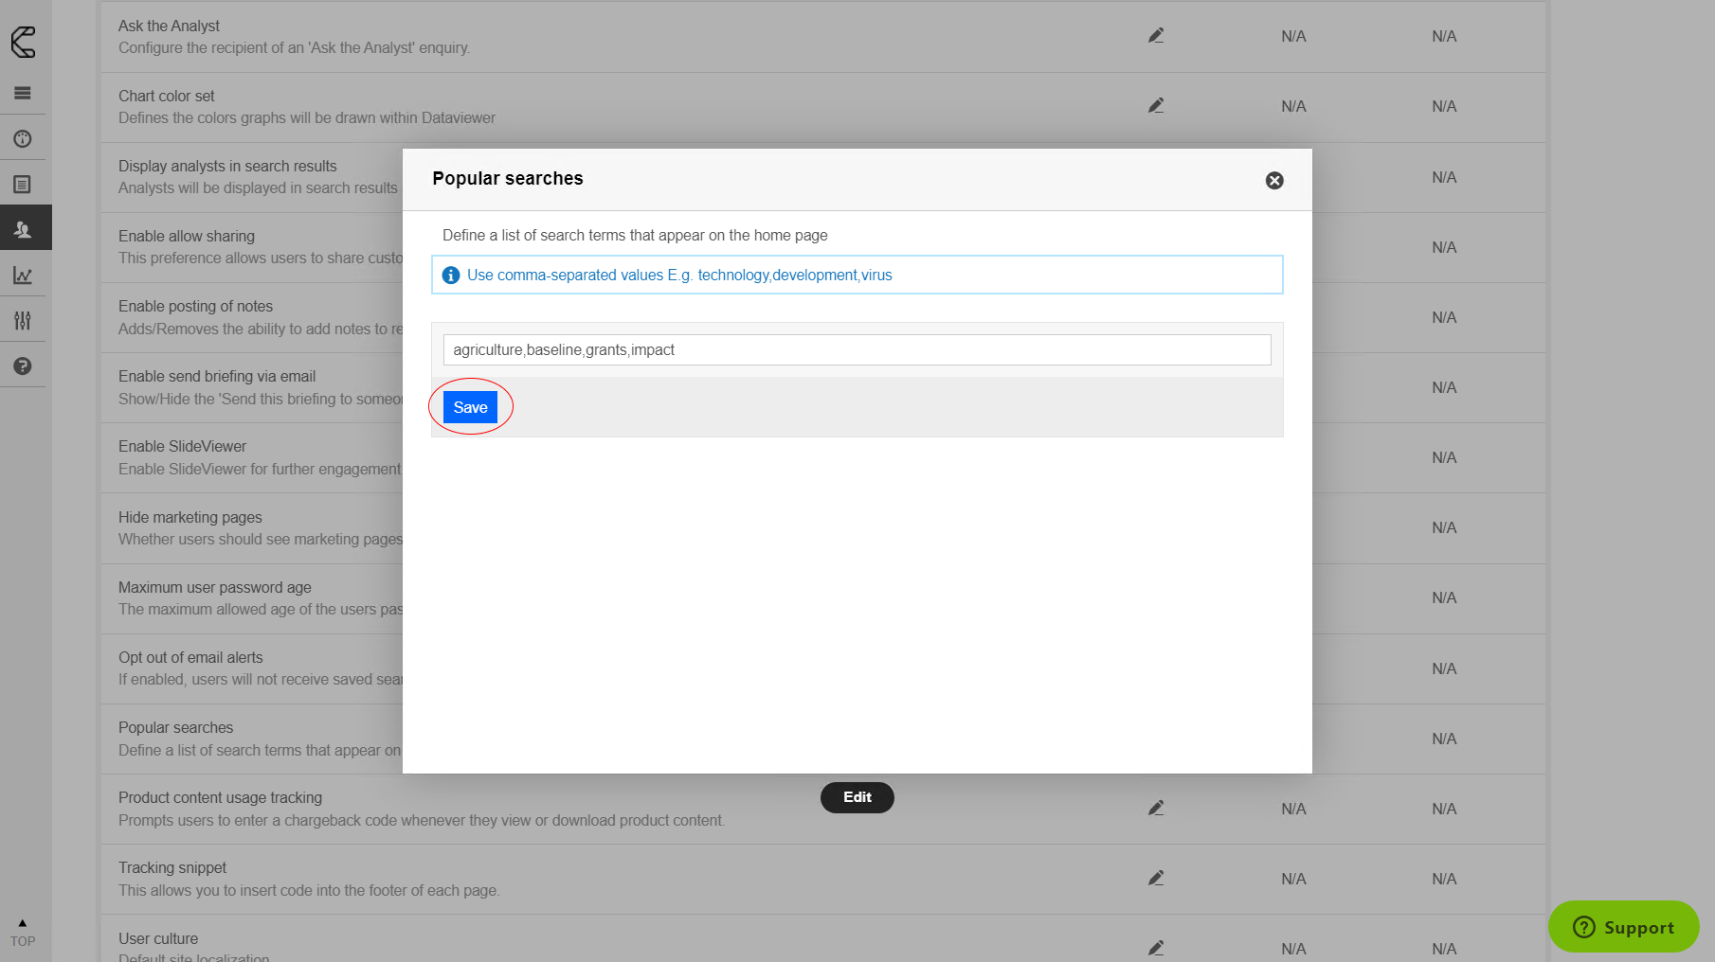This screenshot has height=962, width=1715.
Task: Open the settings sliders icon in the sidebar
Action: pyautogui.click(x=23, y=321)
